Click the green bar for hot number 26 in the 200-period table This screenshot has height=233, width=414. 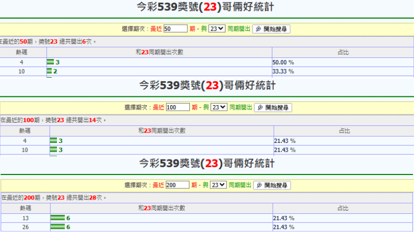pos(57,227)
